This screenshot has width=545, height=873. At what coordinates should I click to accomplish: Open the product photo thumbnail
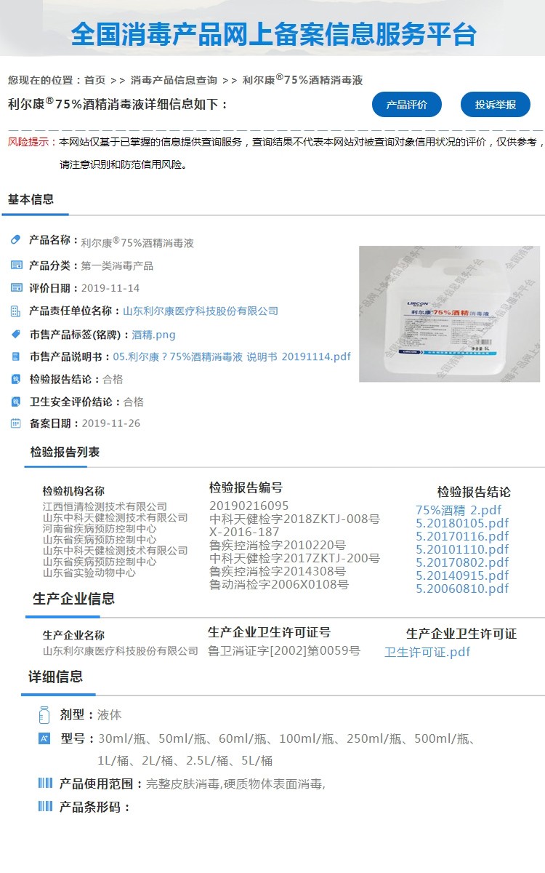coord(449,314)
